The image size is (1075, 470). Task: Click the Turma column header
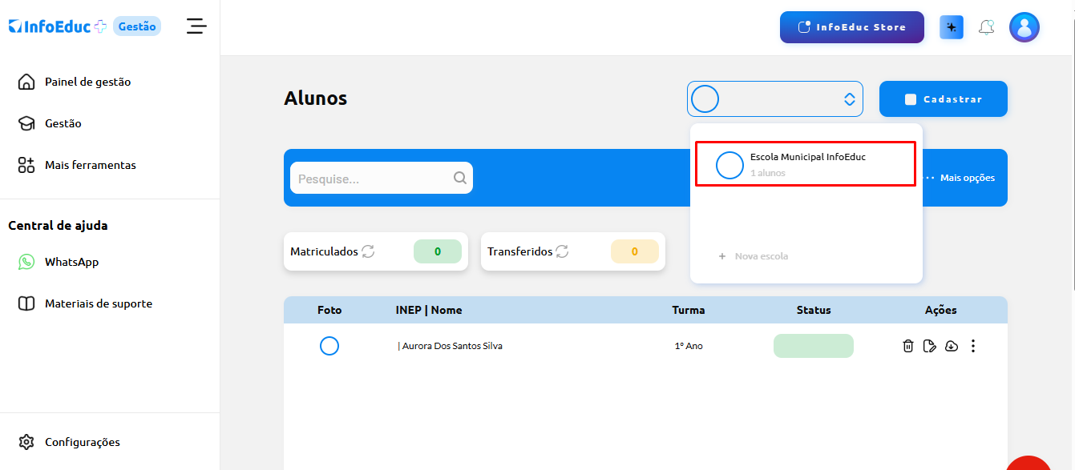click(x=689, y=310)
